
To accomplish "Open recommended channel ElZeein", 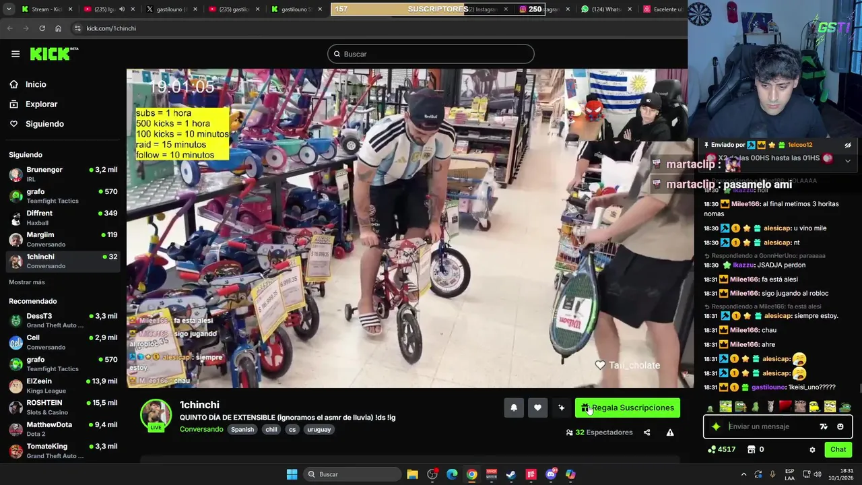I will pos(63,385).
